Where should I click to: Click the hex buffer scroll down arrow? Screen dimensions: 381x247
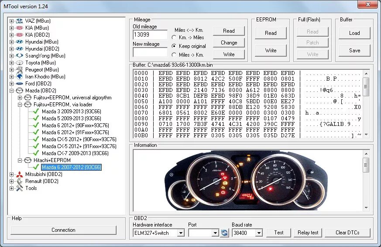pyautogui.click(x=366, y=135)
